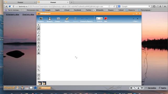Bookmark page with the star icon

(x=109, y=7)
